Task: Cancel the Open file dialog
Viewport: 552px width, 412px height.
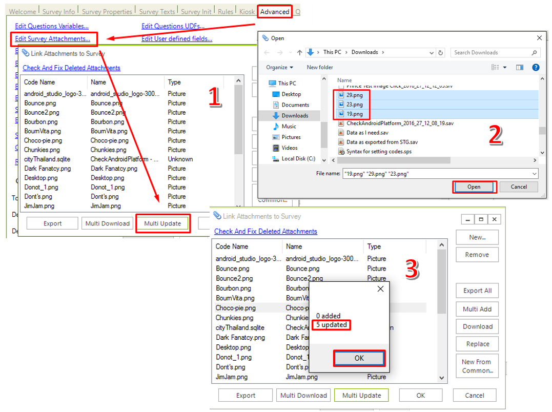Action: point(519,187)
